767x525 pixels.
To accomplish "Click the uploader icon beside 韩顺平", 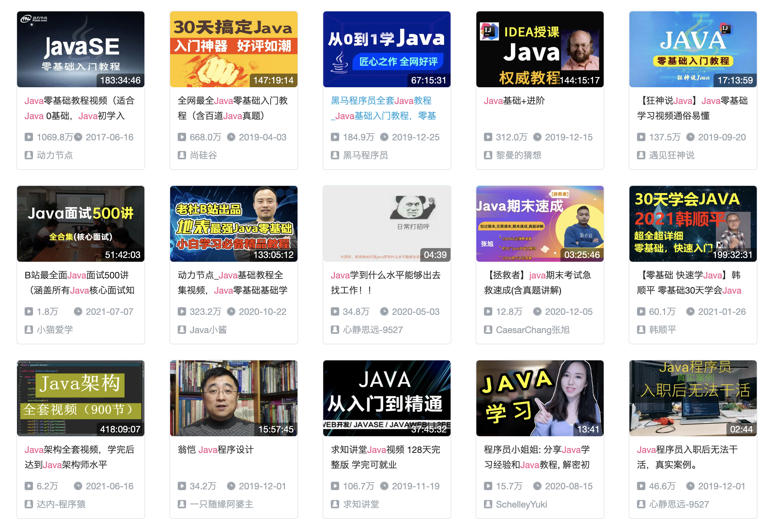I will click(x=641, y=330).
